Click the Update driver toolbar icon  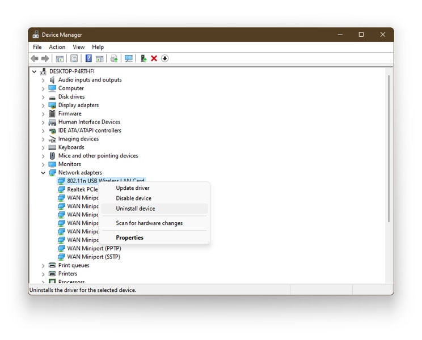114,58
